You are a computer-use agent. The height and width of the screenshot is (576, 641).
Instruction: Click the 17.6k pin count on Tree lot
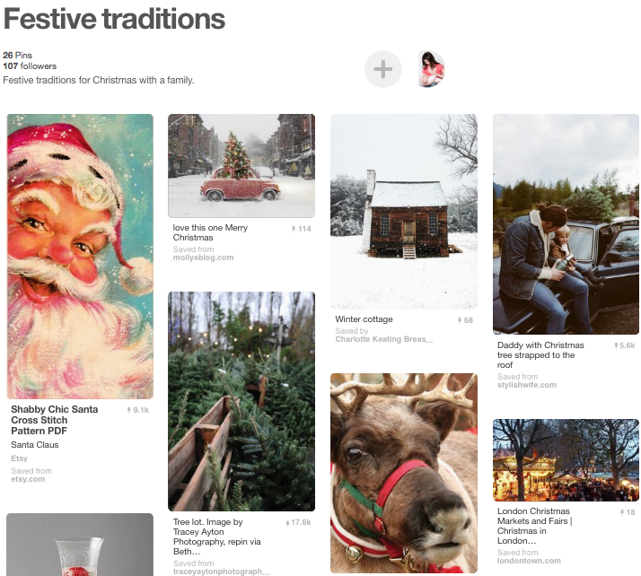pyautogui.click(x=298, y=522)
